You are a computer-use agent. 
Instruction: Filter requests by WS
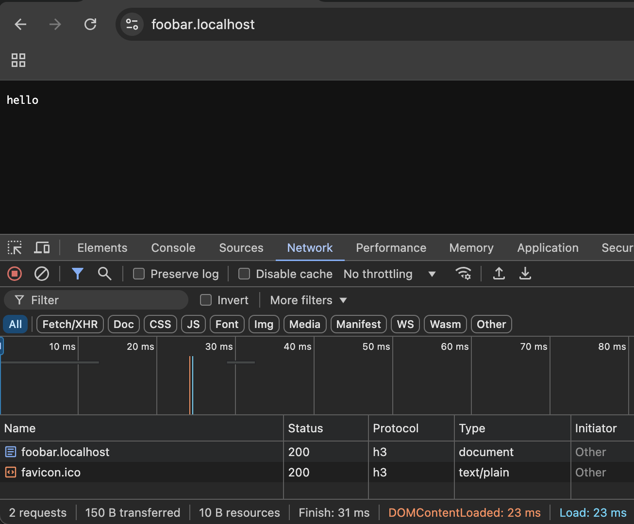point(405,324)
